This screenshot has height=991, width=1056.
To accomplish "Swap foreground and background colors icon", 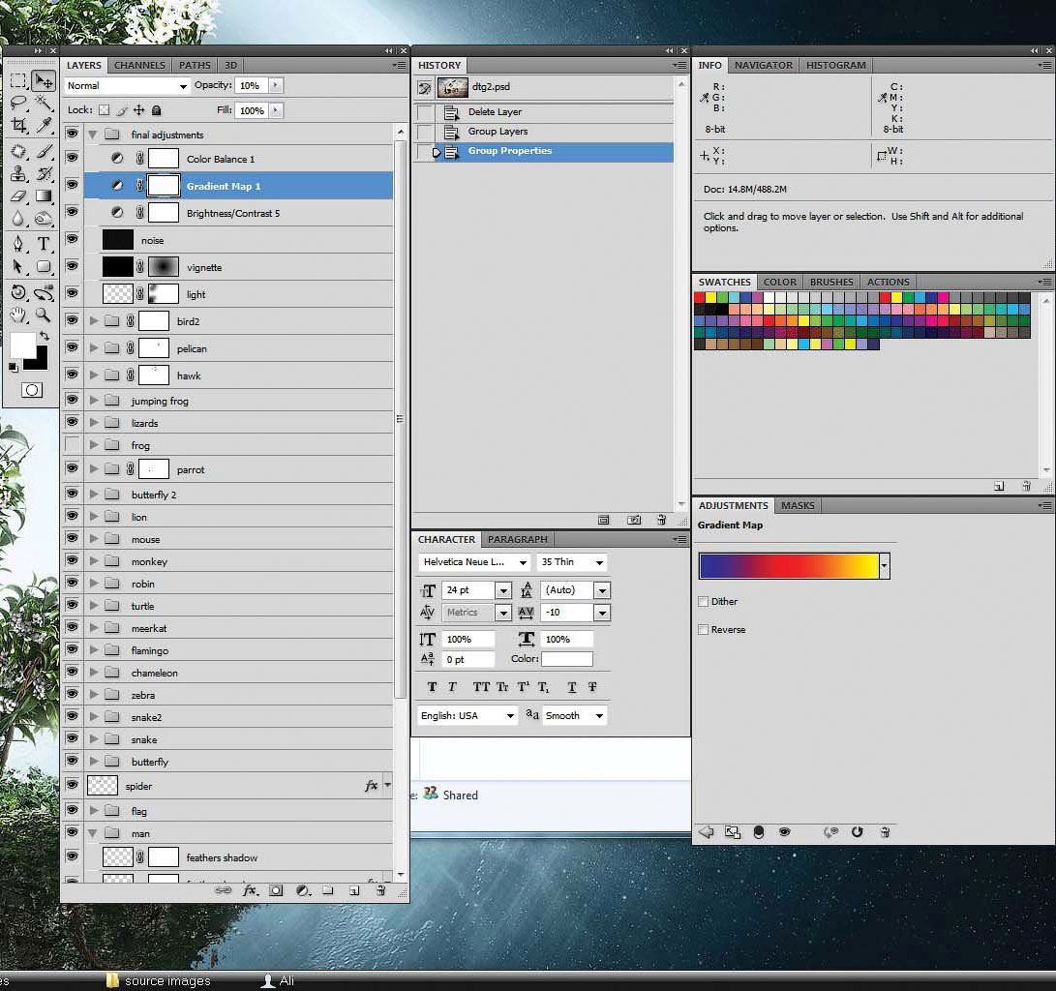I will [x=44, y=335].
